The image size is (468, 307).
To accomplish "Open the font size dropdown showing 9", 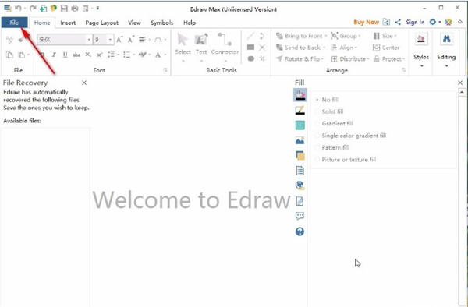I will [110, 39].
